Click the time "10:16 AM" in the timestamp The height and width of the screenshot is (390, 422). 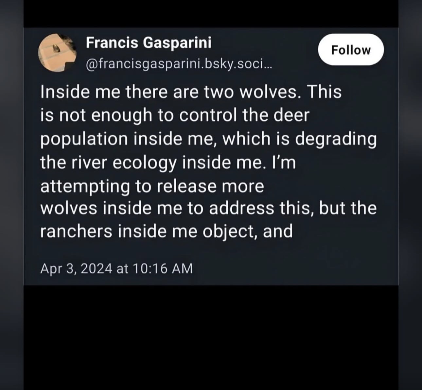pyautogui.click(x=163, y=268)
